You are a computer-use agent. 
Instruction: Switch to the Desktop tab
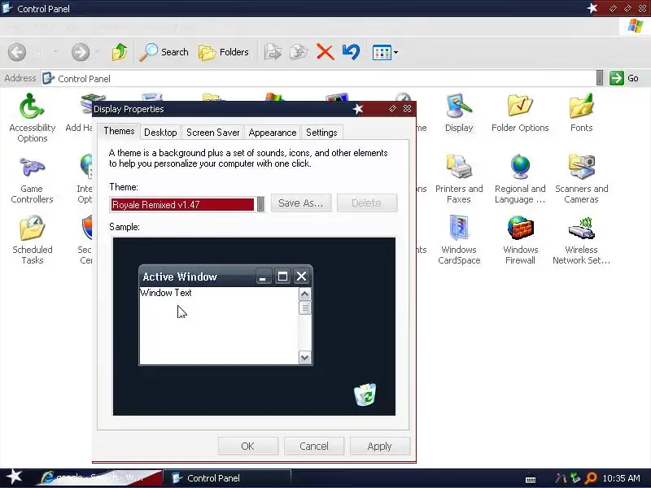point(160,133)
